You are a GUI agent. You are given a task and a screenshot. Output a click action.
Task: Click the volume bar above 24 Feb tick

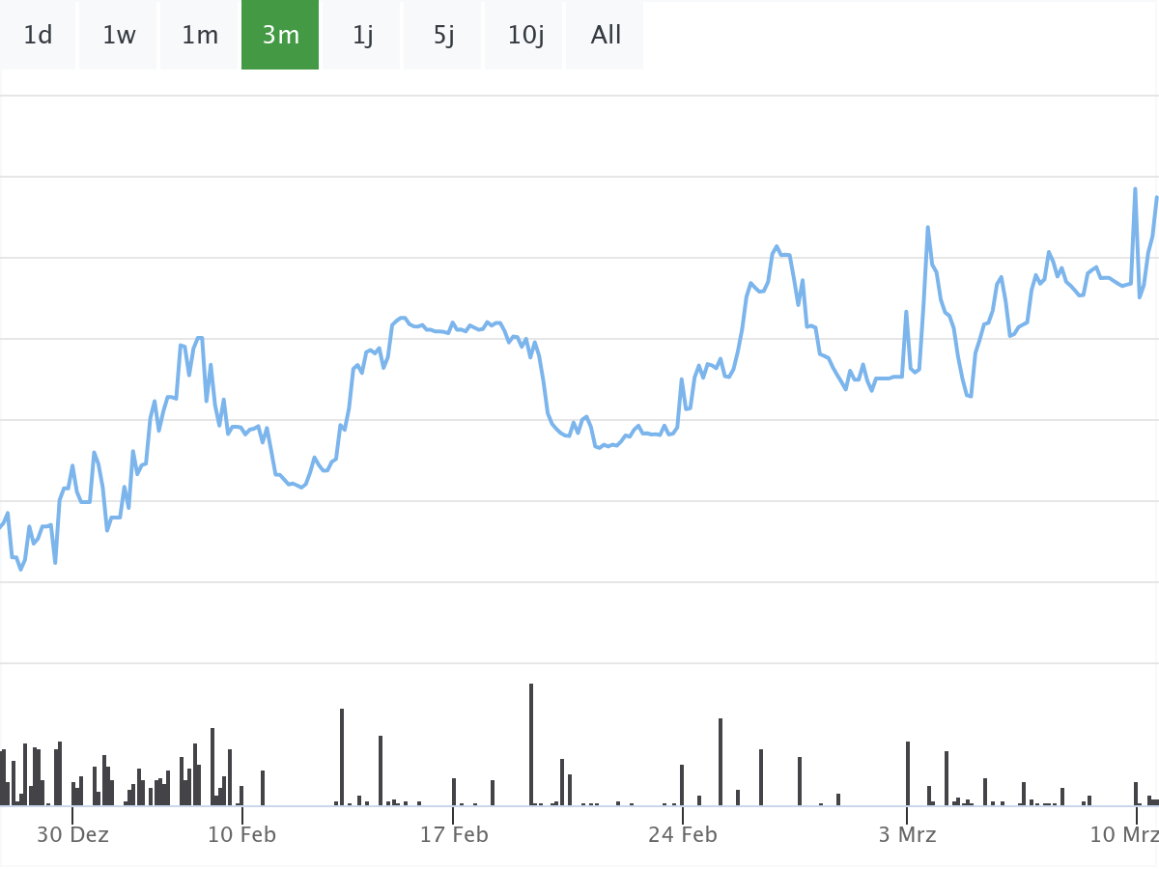(682, 785)
